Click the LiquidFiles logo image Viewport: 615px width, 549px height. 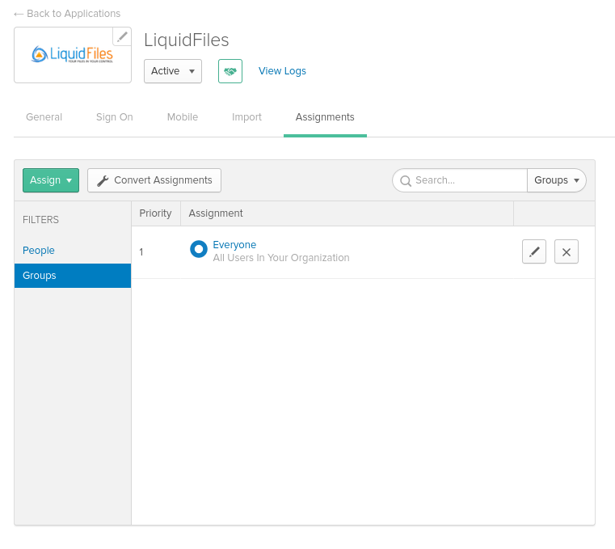point(73,54)
